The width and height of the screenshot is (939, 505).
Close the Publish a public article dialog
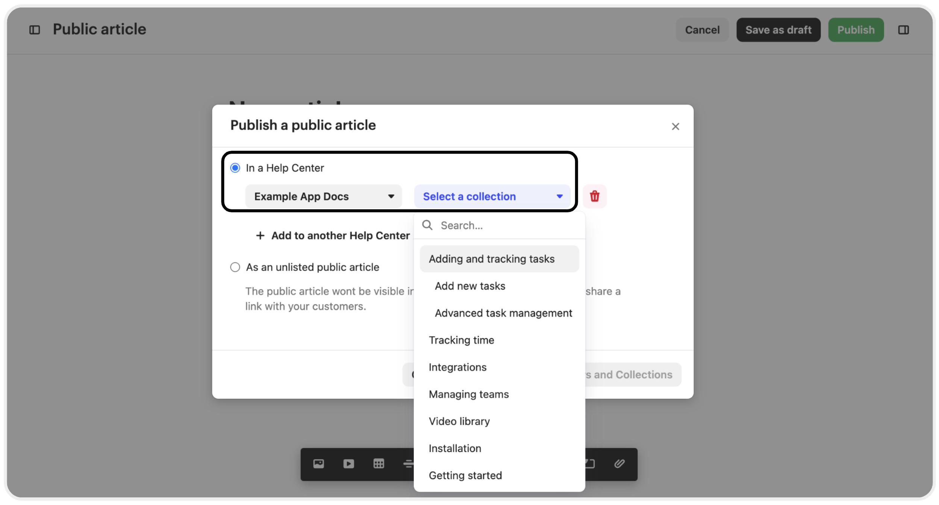(x=675, y=127)
